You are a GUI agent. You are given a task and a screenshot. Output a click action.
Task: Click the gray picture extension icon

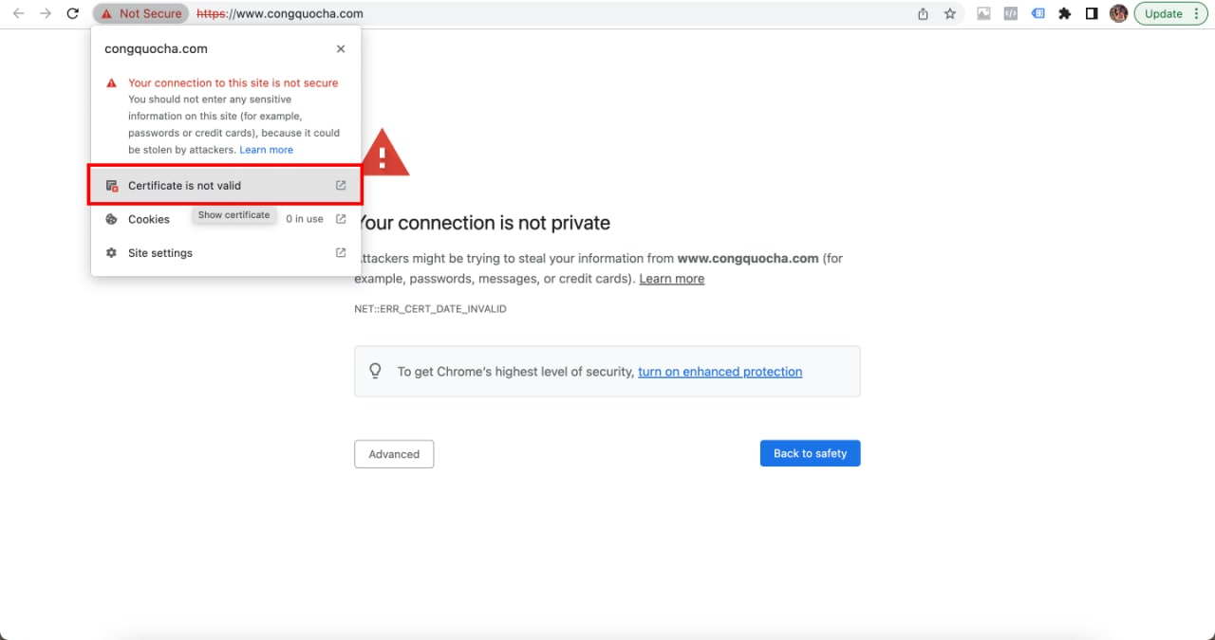click(x=984, y=14)
